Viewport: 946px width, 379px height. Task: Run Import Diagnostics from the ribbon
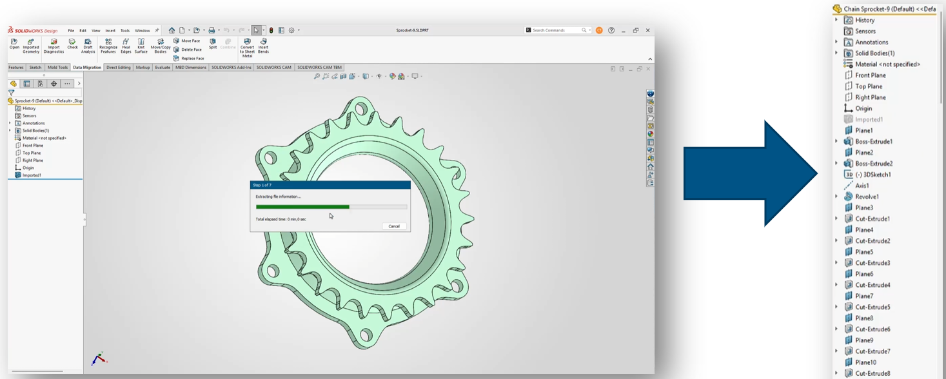click(54, 45)
